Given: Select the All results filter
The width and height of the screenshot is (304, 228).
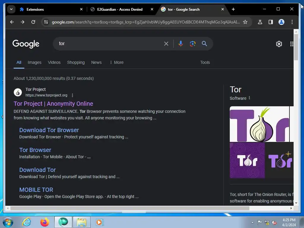Looking at the screenshot, I should click(19, 62).
